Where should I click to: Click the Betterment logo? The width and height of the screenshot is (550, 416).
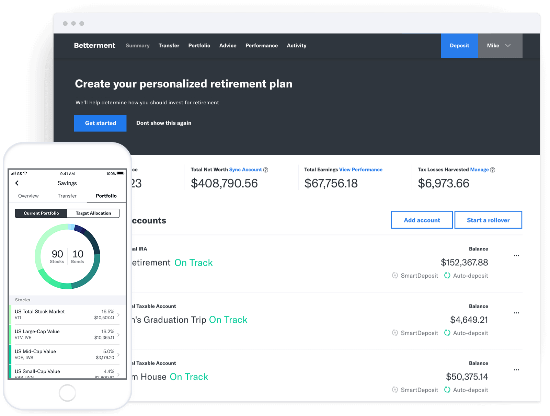coord(94,45)
